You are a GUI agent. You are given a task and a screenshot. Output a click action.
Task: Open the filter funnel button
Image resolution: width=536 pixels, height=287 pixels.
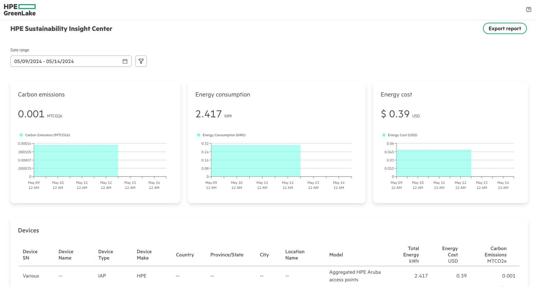point(141,61)
